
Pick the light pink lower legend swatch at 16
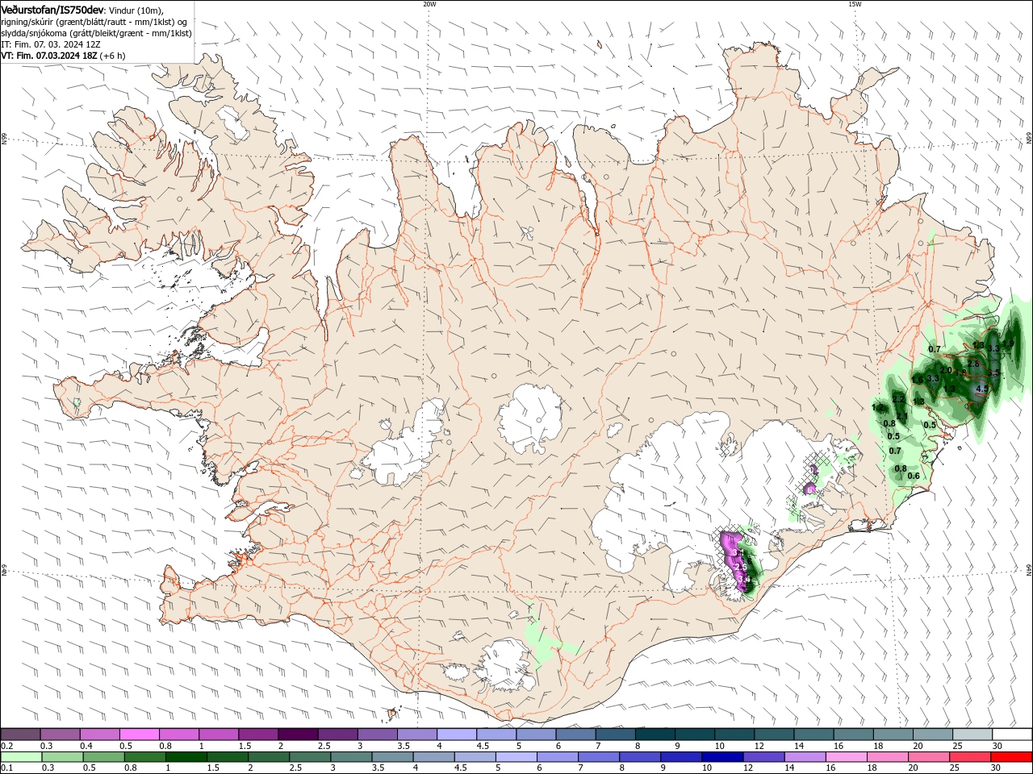click(x=846, y=757)
